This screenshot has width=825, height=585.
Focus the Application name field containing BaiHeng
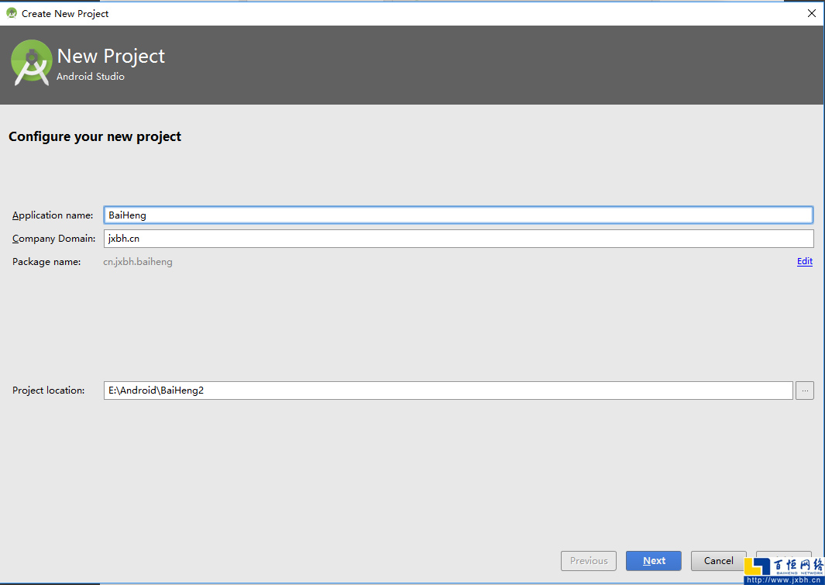(458, 215)
